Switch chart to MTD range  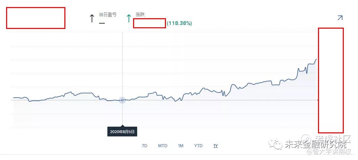(x=163, y=146)
